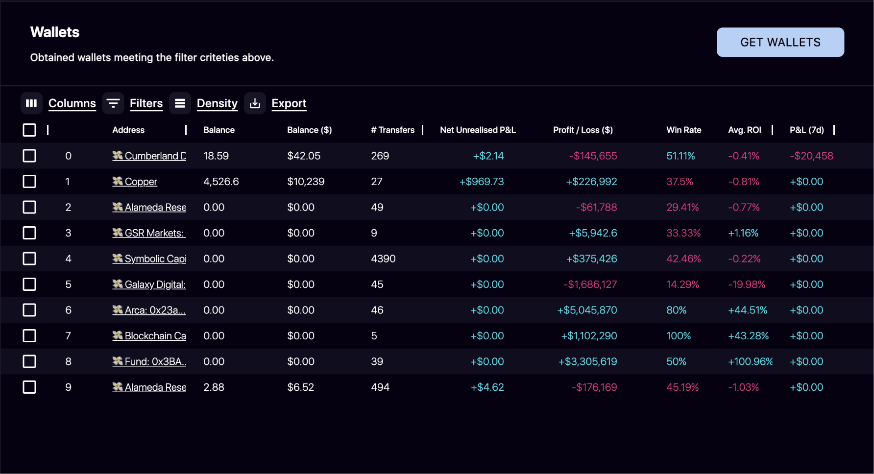The width and height of the screenshot is (874, 474).
Task: Select the checkbox for row 2
Action: pyautogui.click(x=29, y=207)
